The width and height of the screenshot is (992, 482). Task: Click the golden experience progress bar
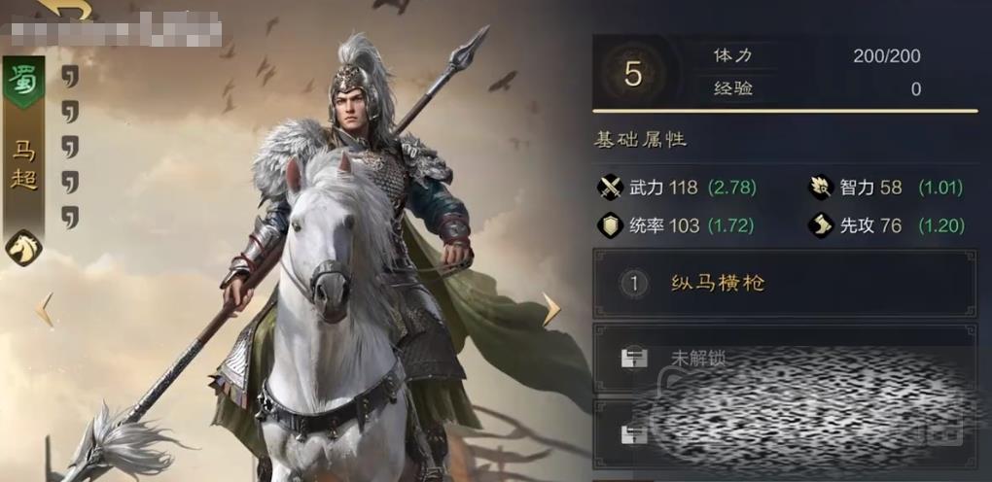785,112
